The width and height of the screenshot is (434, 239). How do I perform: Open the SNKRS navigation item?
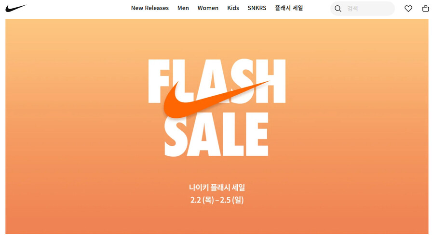[257, 8]
